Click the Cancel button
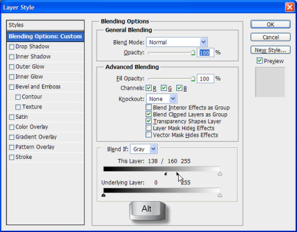297x232 pixels. coord(270,37)
